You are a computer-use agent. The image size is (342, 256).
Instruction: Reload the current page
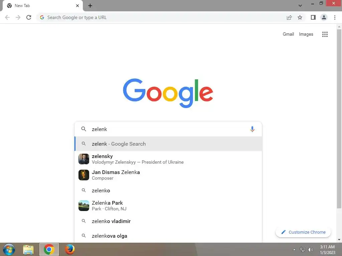click(x=29, y=17)
